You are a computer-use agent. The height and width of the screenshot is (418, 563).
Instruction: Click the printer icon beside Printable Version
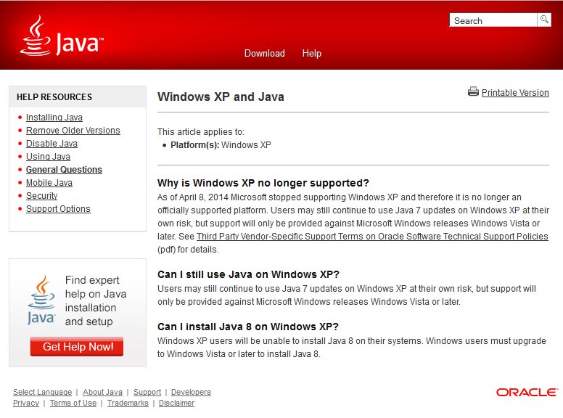coord(473,92)
